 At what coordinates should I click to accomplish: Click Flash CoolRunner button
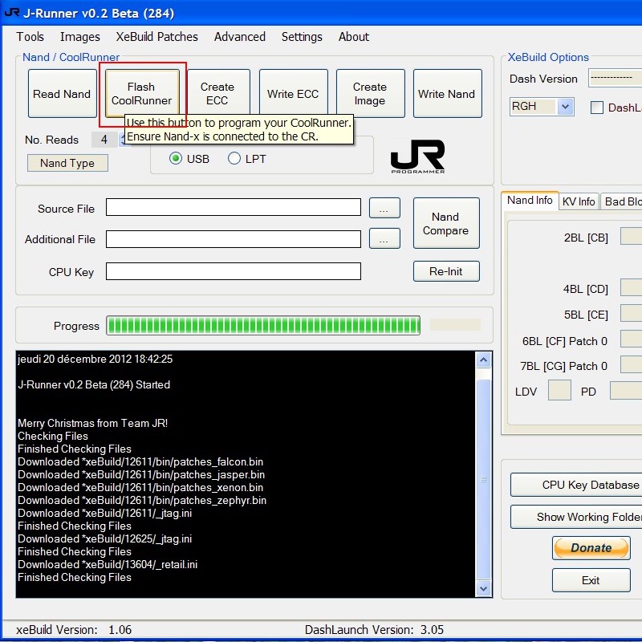[x=142, y=94]
